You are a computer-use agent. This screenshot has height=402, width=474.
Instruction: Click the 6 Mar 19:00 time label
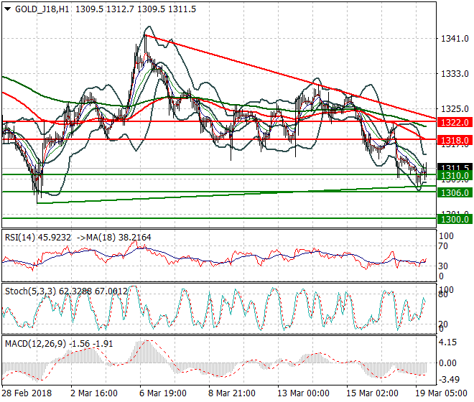(163, 393)
